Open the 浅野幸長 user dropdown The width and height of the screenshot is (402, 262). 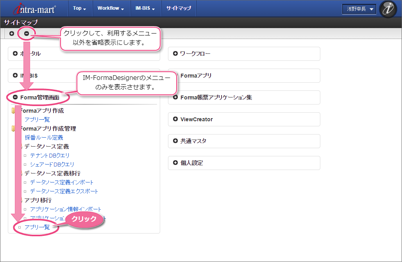coord(359,9)
